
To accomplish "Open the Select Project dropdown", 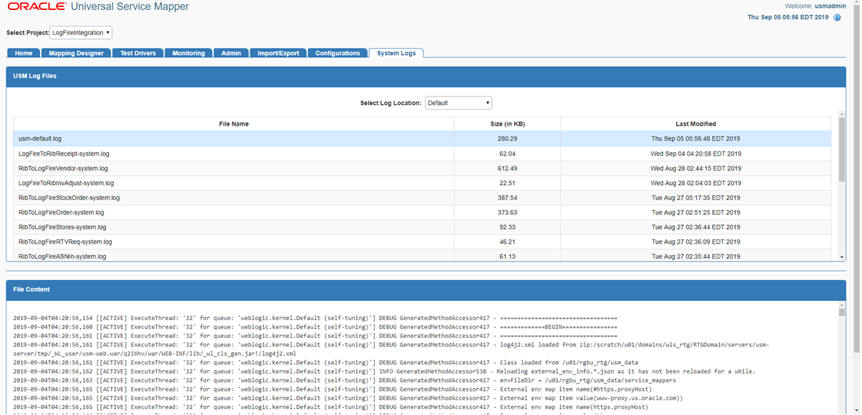I will pyautogui.click(x=79, y=32).
